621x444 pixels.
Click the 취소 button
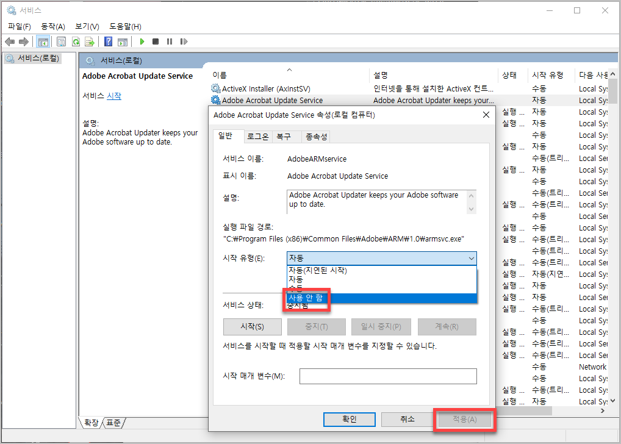pos(407,419)
